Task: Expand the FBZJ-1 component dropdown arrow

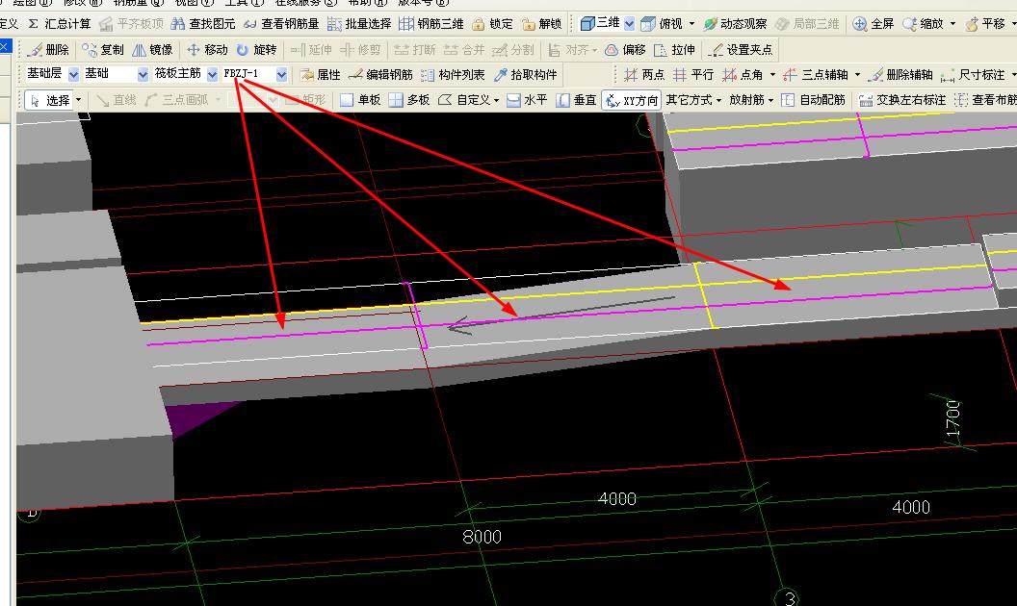Action: pyautogui.click(x=281, y=74)
